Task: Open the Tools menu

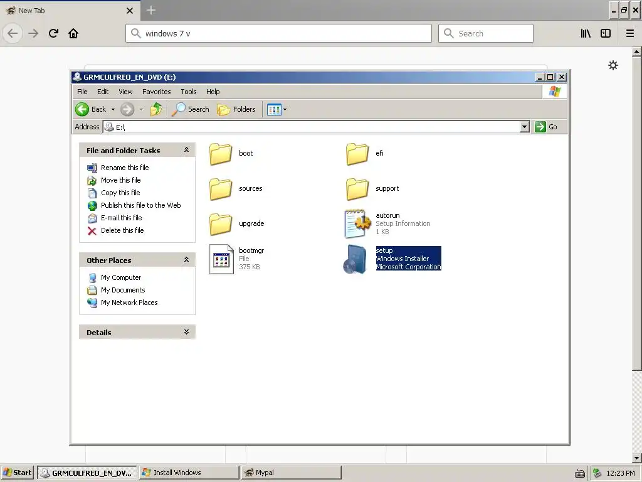Action: [189, 92]
